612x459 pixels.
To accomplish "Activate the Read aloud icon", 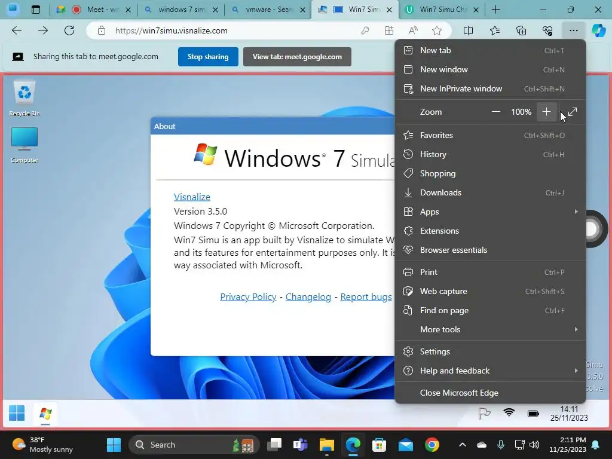I will (413, 30).
